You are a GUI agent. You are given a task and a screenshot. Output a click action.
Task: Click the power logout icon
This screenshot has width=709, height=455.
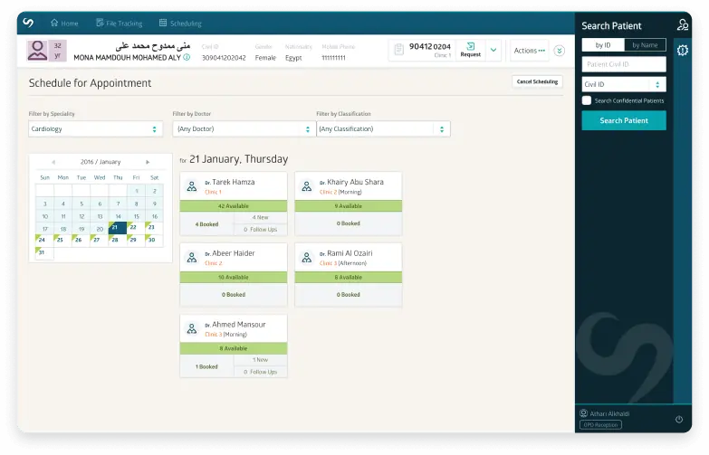point(679,420)
